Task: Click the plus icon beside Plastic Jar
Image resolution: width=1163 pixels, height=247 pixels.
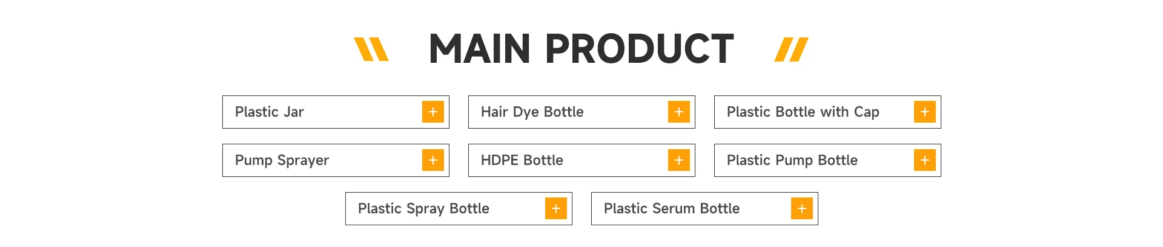Action: [432, 112]
